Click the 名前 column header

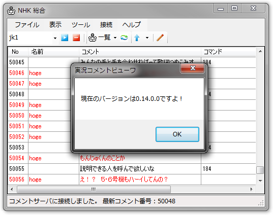[53, 52]
